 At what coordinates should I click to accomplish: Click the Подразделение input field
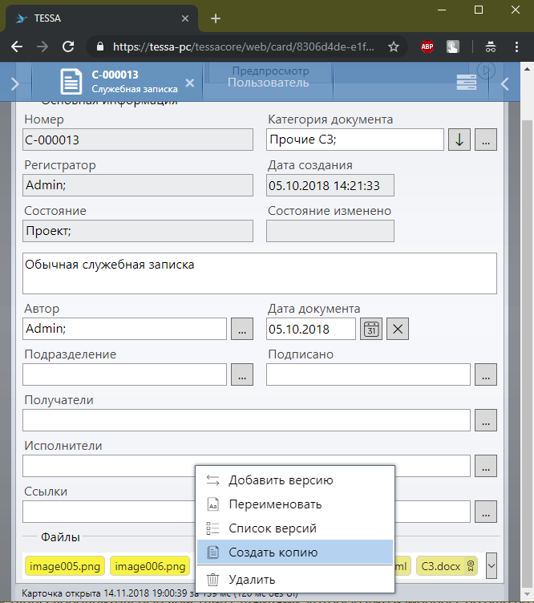[x=125, y=374]
